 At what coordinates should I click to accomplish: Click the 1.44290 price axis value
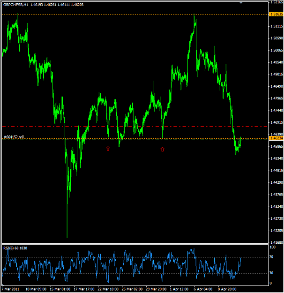tap(277, 182)
